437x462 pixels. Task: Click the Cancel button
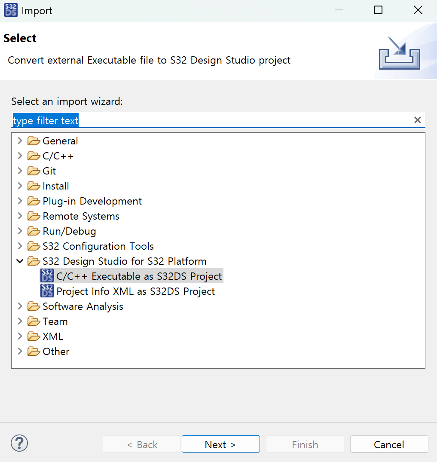(389, 444)
